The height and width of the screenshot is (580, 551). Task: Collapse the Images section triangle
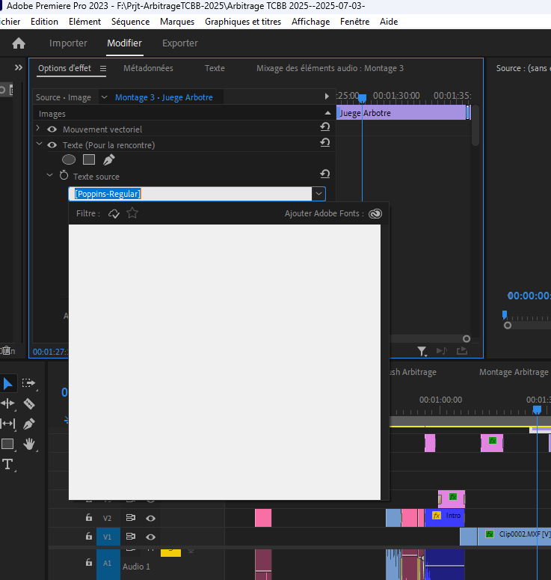327,113
